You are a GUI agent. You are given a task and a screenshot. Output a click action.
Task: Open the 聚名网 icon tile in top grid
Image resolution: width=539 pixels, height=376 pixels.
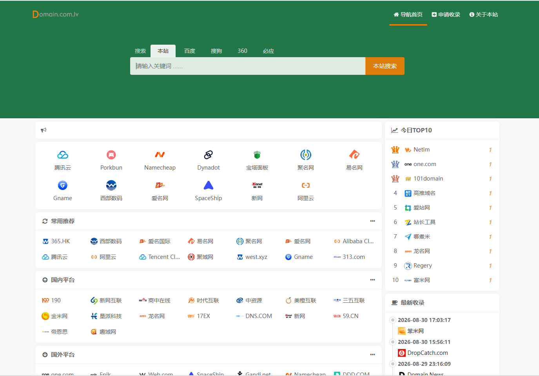[306, 160]
